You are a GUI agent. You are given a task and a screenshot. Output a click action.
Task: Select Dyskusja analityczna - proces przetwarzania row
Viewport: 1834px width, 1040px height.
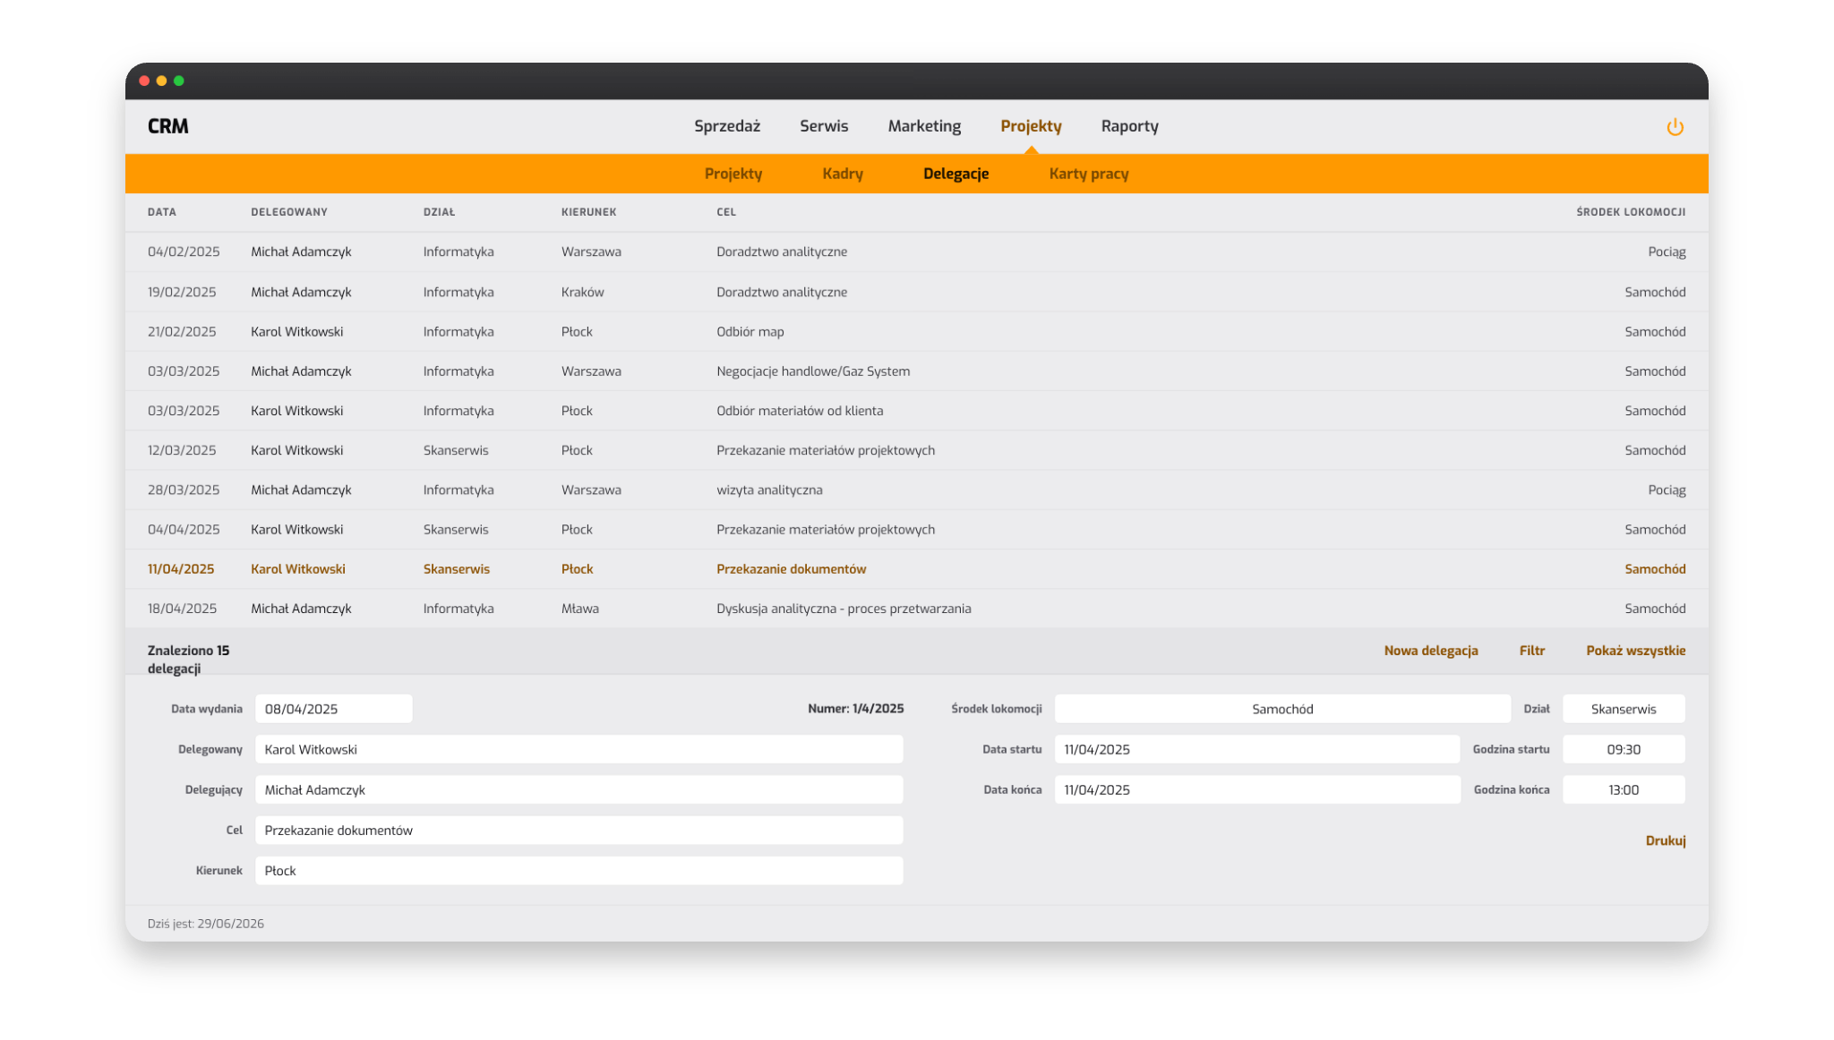pos(916,609)
